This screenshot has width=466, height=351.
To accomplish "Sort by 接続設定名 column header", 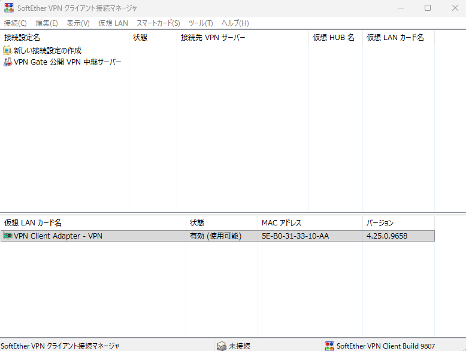I will [22, 38].
